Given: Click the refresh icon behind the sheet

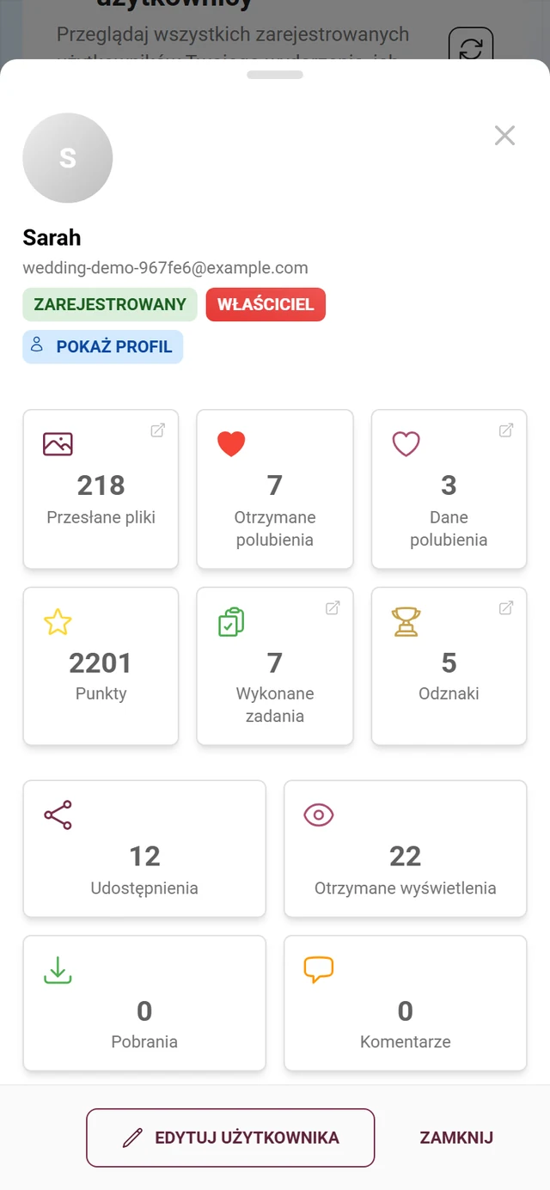Looking at the screenshot, I should (x=471, y=46).
